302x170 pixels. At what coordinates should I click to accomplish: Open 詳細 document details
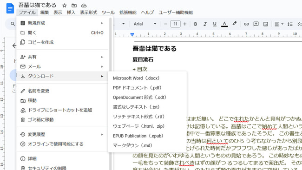pyautogui.click(x=62, y=159)
